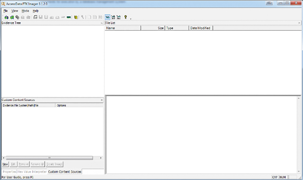Close the Evidence Tree pane
Screen dimensions: 303x180
tap(102, 23)
